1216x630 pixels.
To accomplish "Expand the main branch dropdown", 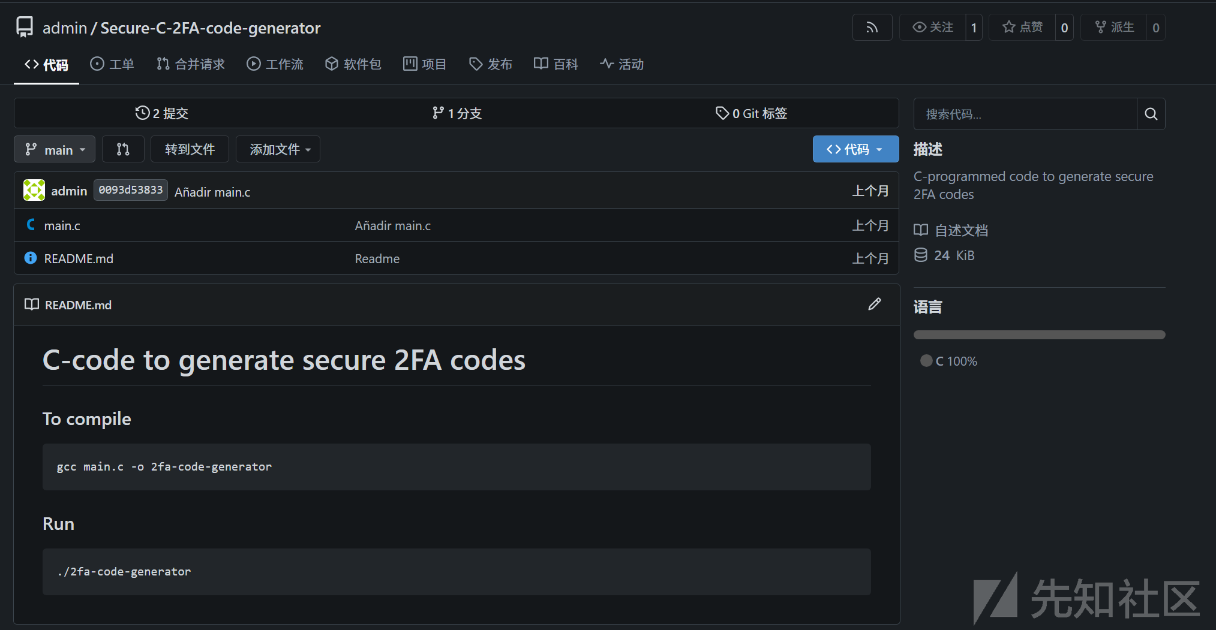I will [55, 149].
